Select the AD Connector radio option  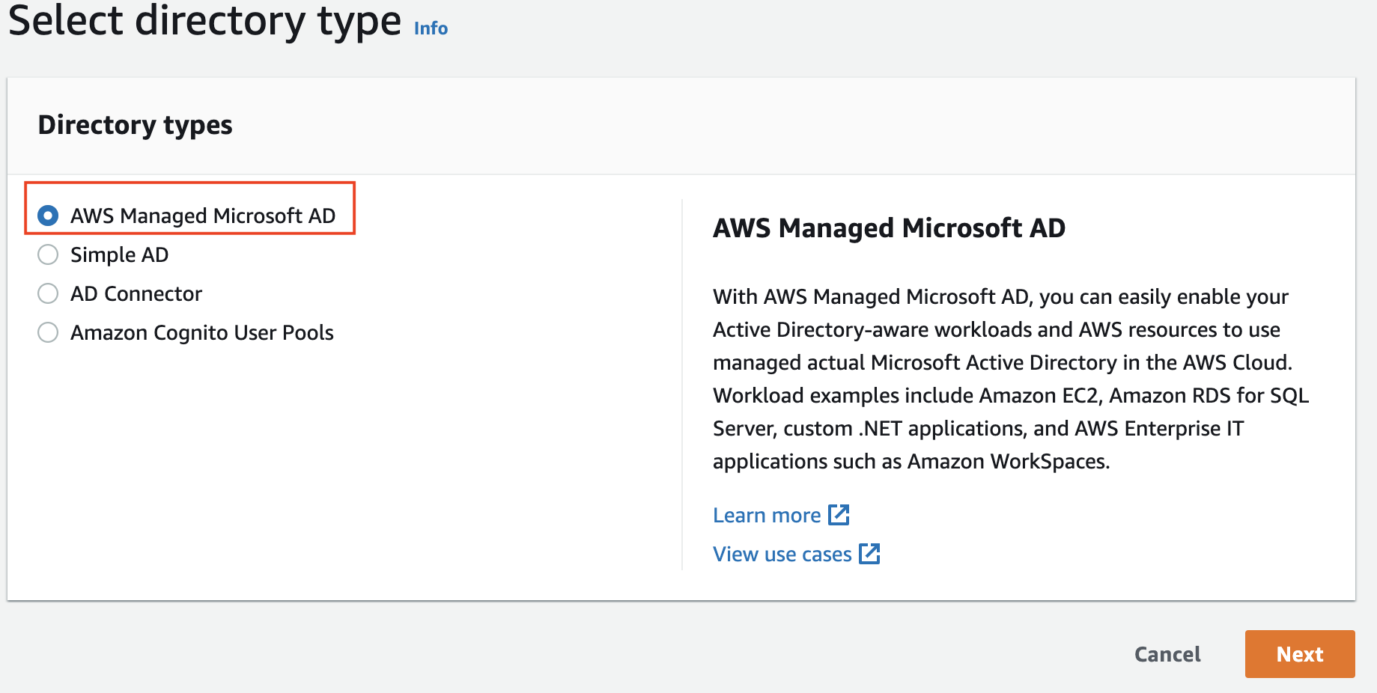pyautogui.click(x=48, y=293)
